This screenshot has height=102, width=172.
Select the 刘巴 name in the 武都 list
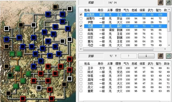point(90,83)
